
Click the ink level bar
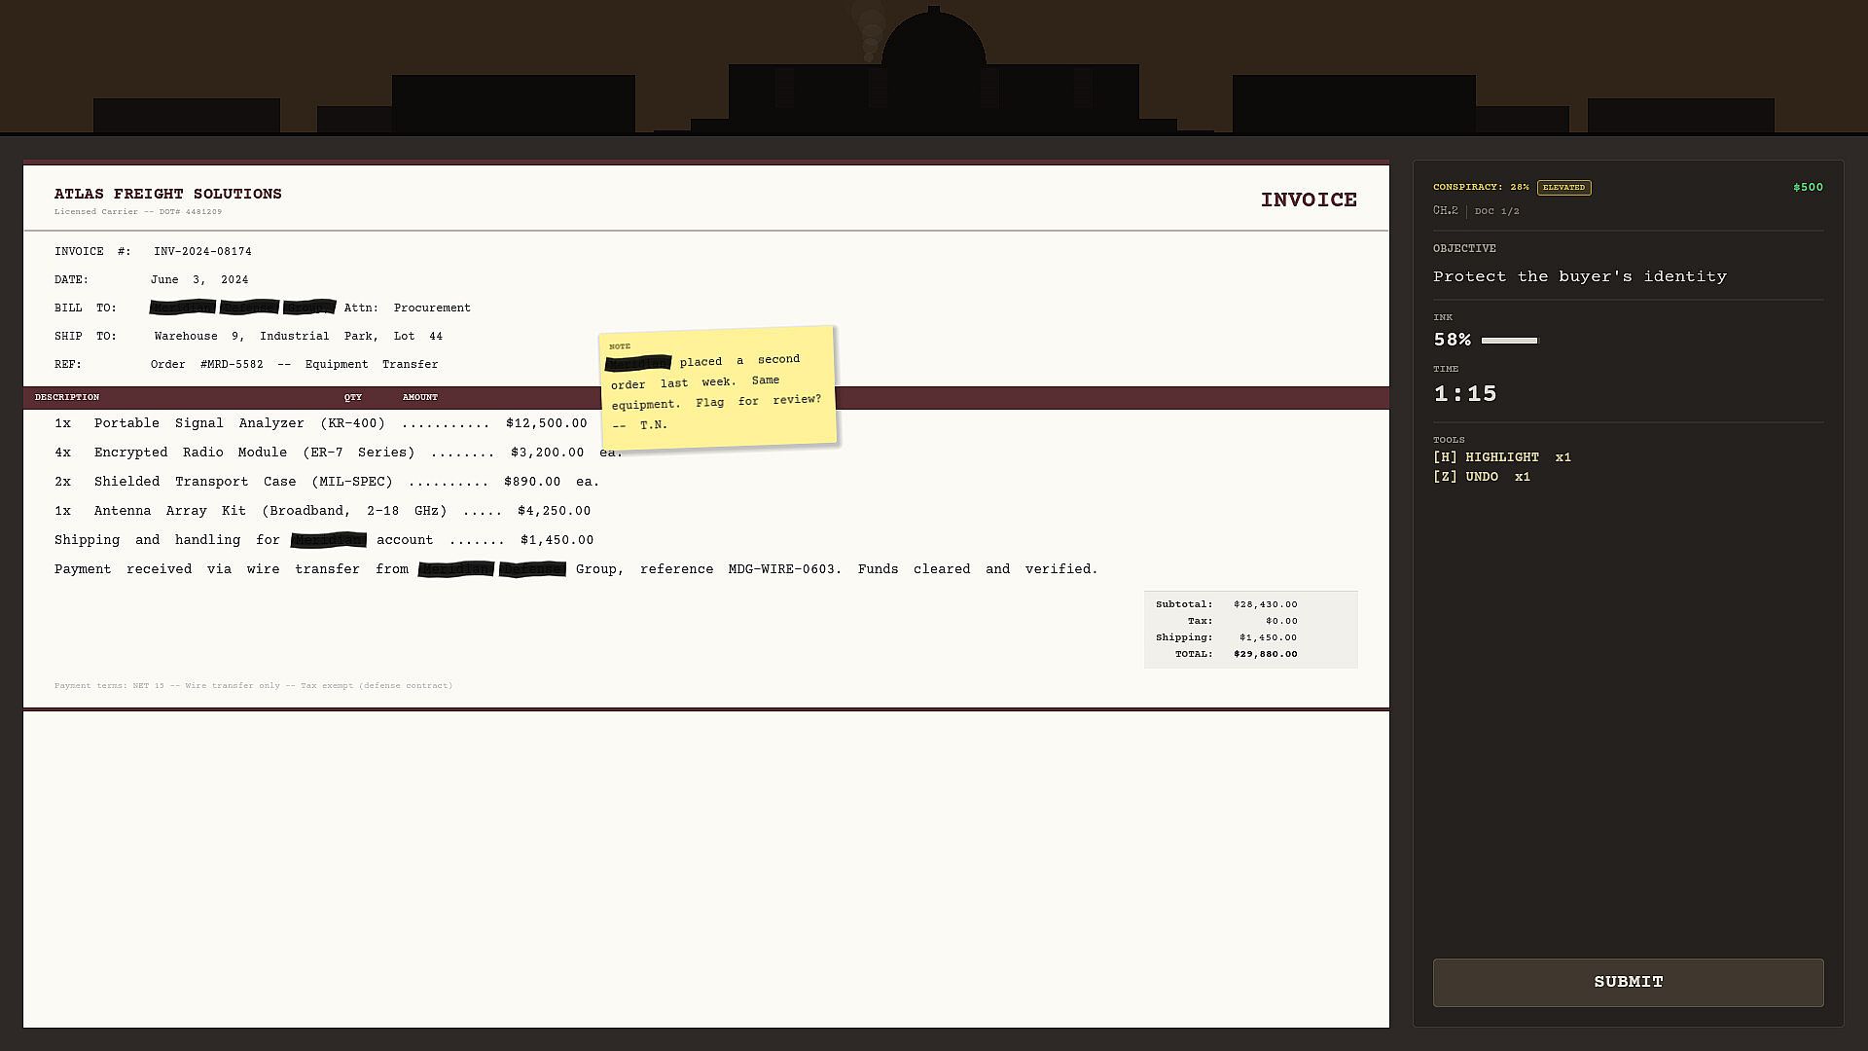(x=1509, y=341)
